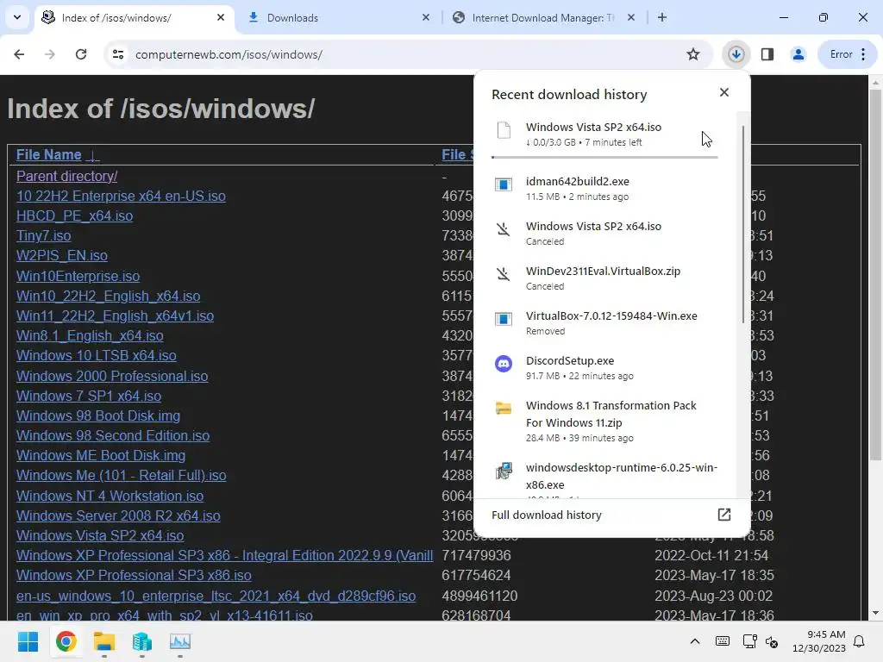Switch to the Downloads tab

[x=340, y=18]
